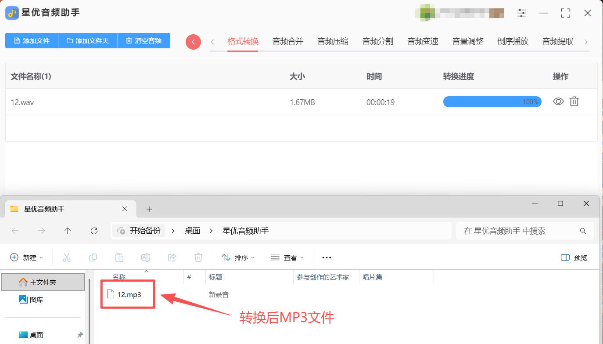This screenshot has width=603, height=344.
Task: Click the 00:00:19 duration cell
Action: 380,102
